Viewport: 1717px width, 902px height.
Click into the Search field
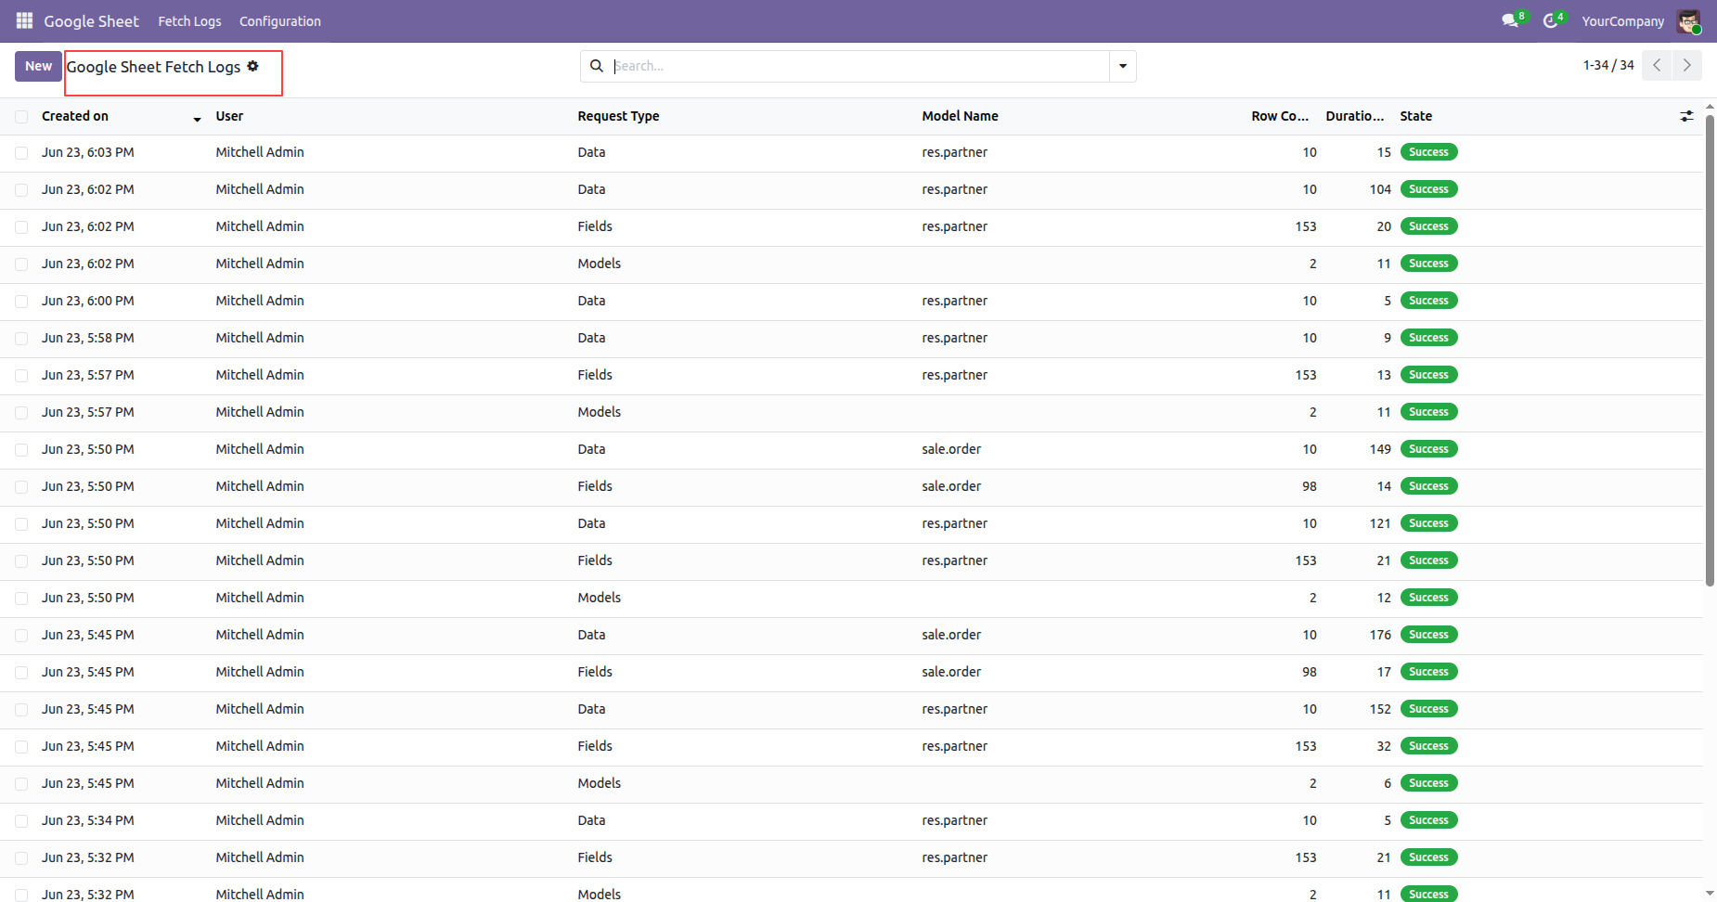coord(858,66)
